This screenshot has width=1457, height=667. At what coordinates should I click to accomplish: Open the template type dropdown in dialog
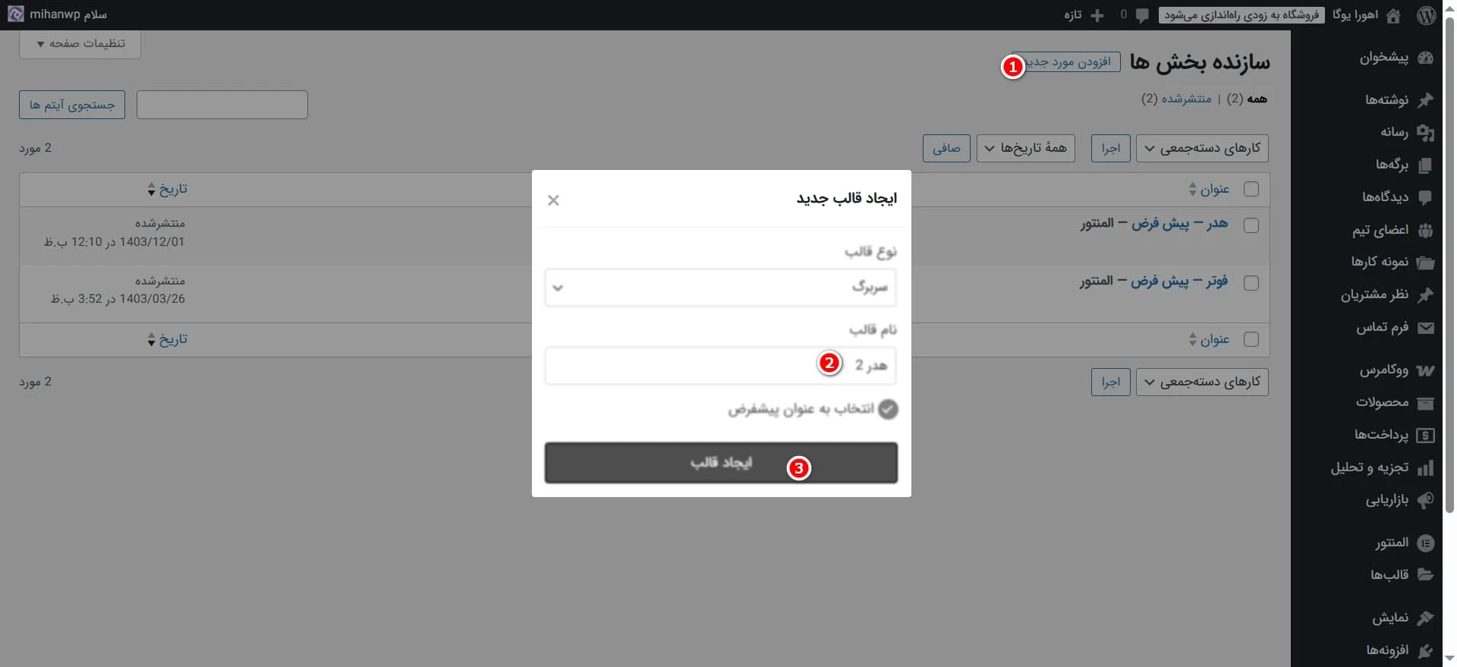click(720, 288)
